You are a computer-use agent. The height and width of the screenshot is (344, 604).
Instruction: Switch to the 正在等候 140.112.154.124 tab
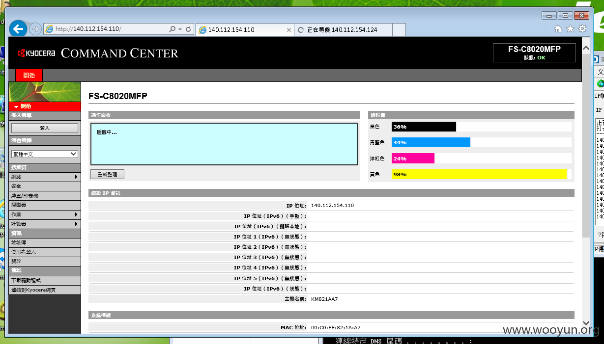click(343, 30)
